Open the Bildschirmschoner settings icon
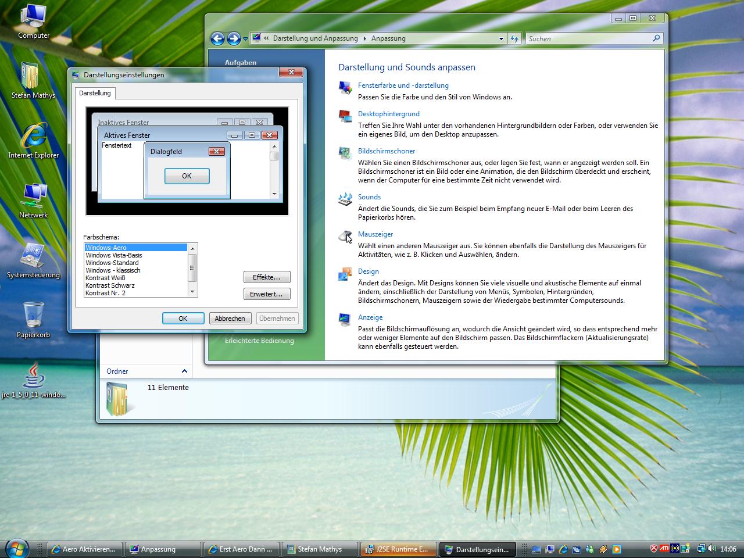The image size is (744, 558). point(345,153)
